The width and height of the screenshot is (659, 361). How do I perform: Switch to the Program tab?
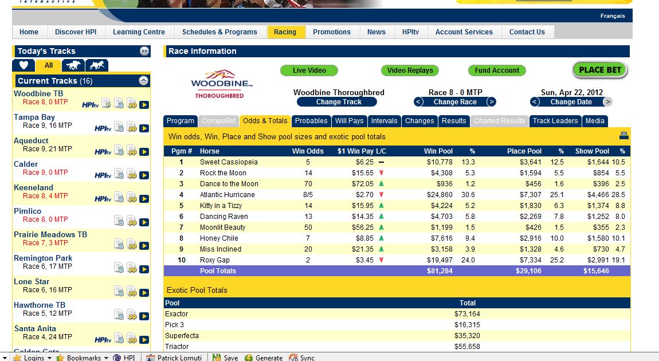pos(181,121)
